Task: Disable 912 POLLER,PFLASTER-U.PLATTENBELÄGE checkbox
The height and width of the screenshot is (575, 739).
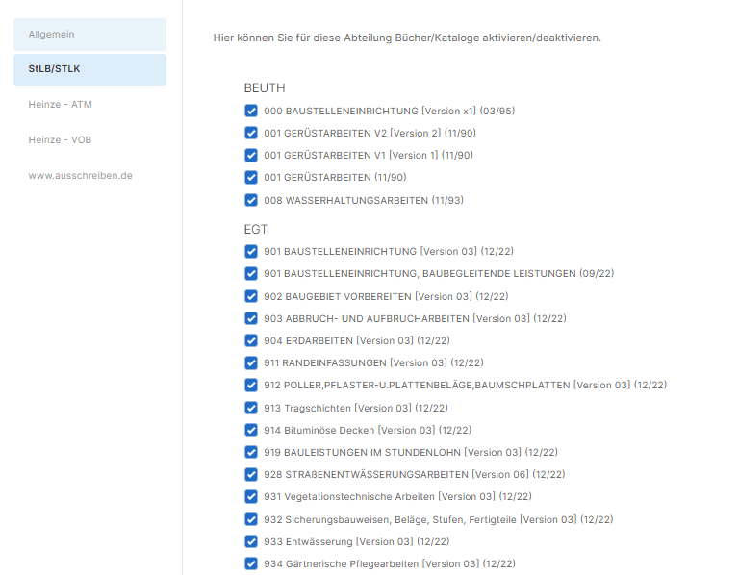Action: (x=251, y=385)
